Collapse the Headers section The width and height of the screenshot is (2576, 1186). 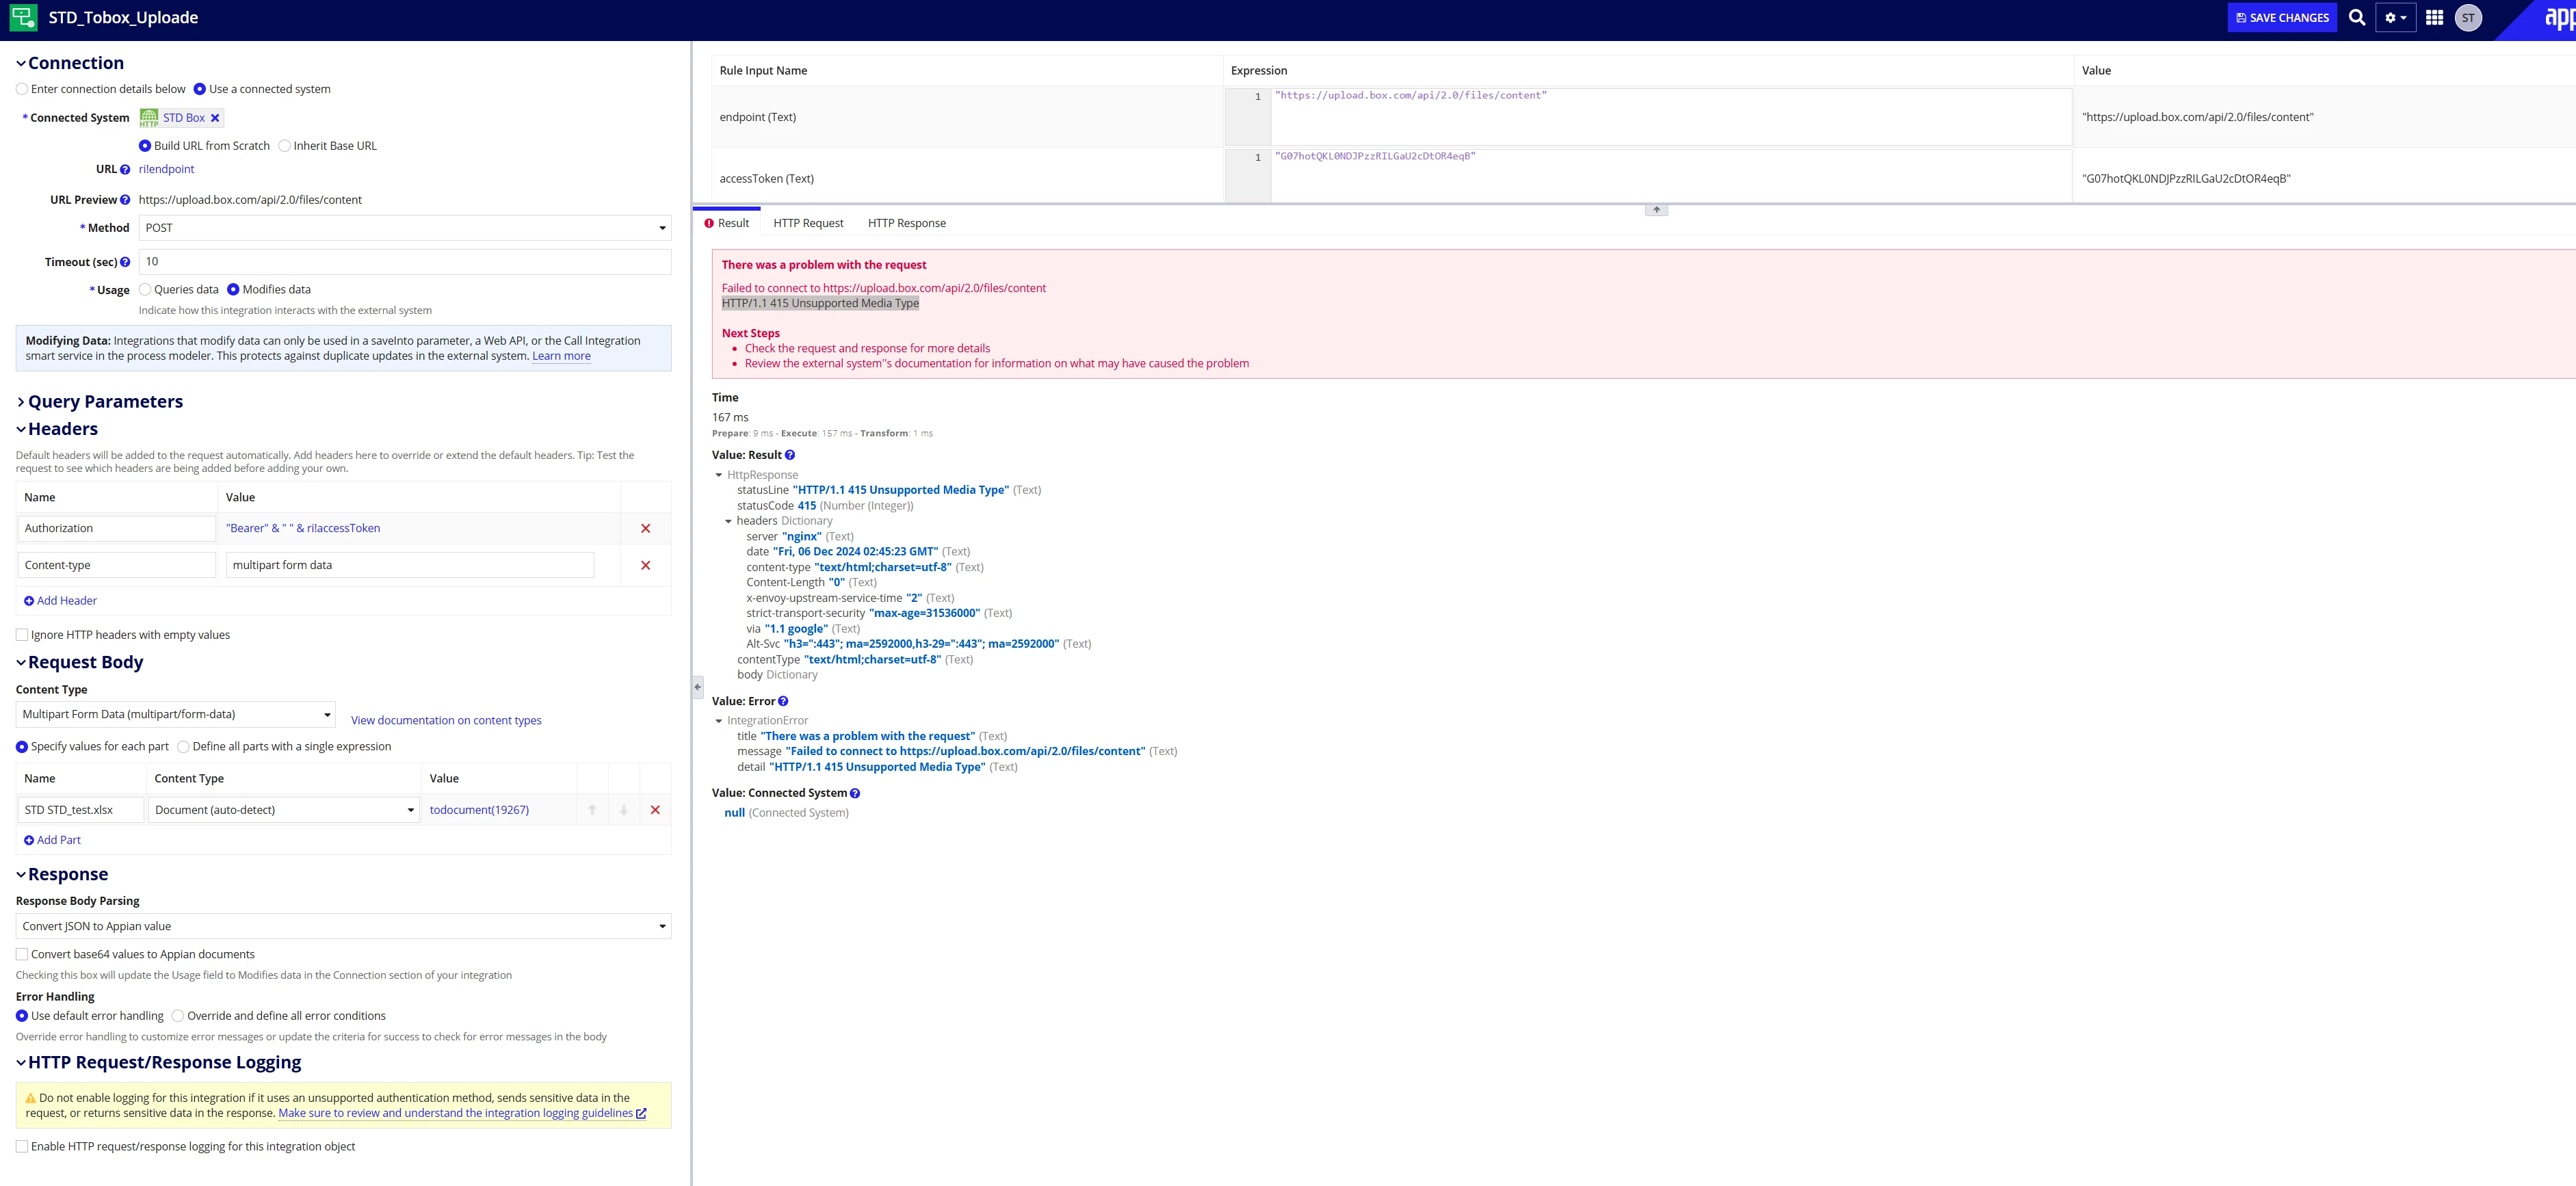point(21,430)
